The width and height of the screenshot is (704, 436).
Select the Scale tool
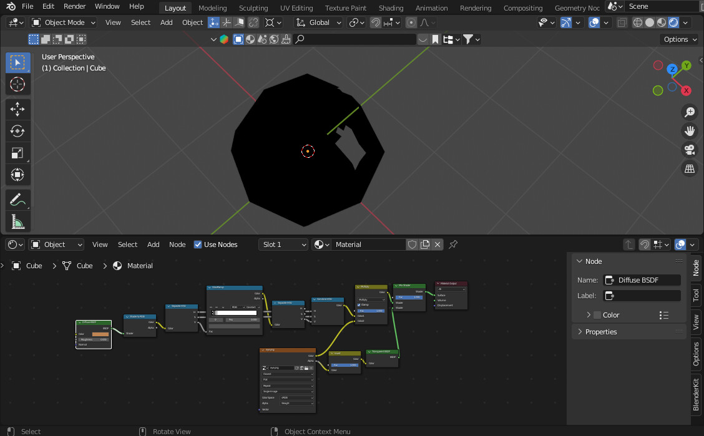[x=18, y=153]
